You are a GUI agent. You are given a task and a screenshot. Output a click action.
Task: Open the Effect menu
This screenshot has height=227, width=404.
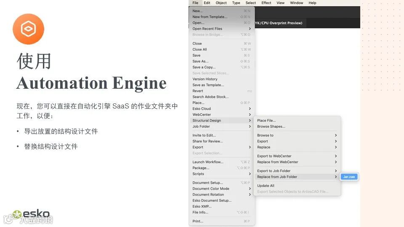(x=266, y=3)
